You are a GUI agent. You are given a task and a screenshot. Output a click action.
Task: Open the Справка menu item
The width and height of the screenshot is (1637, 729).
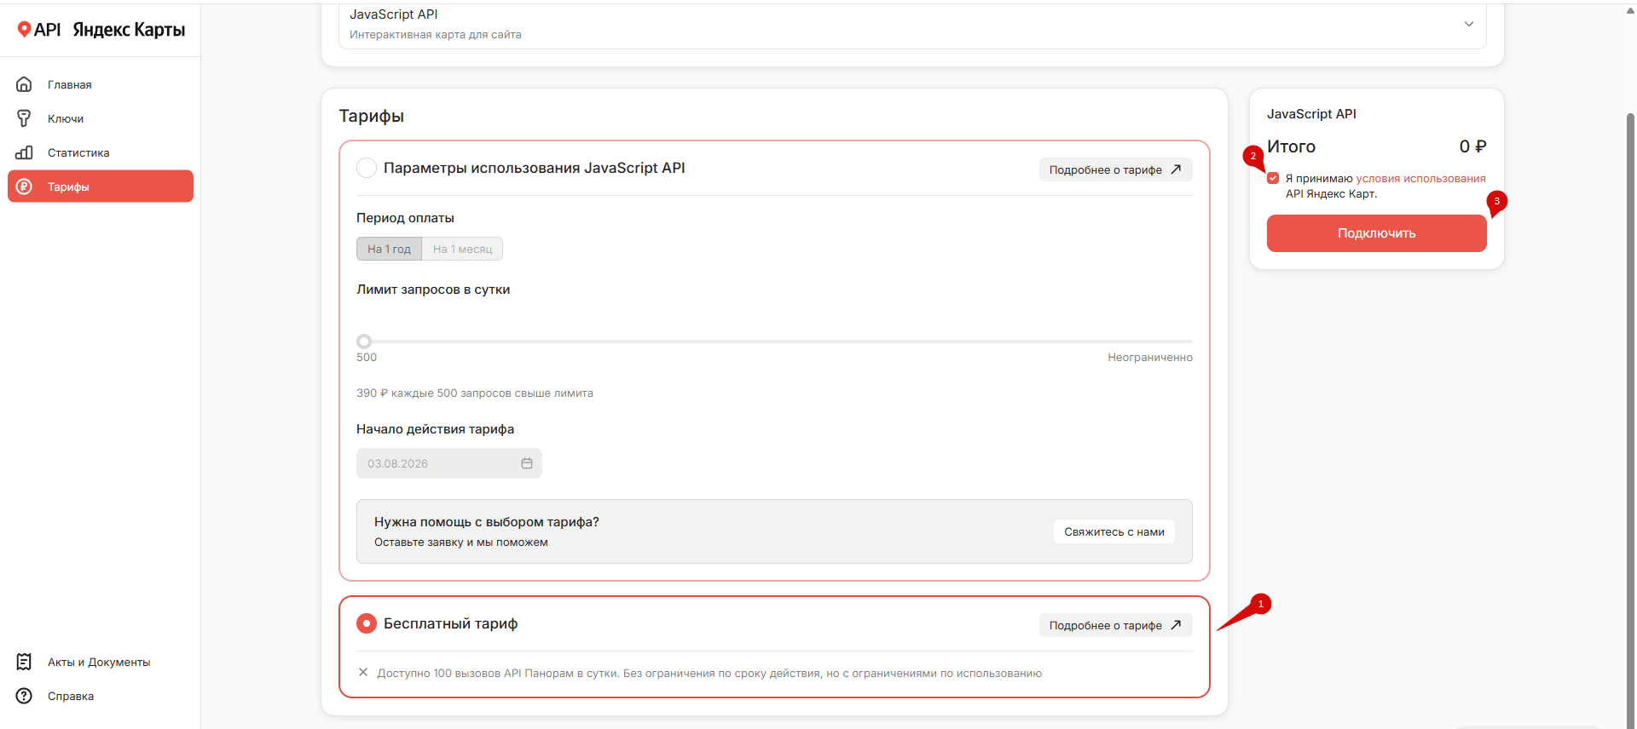(x=101, y=696)
